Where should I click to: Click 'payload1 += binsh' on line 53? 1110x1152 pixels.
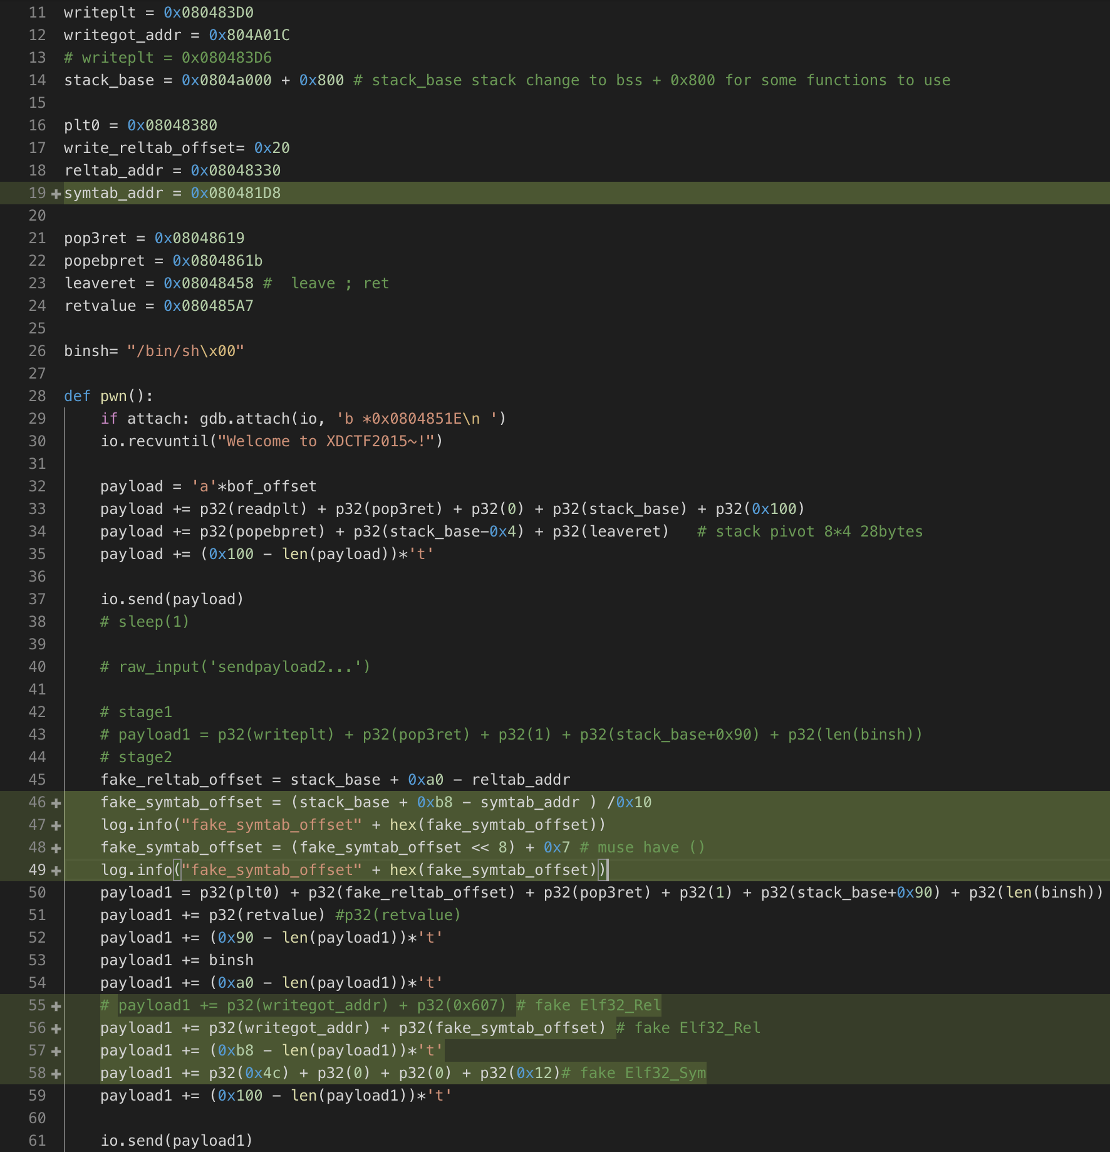[x=177, y=960]
